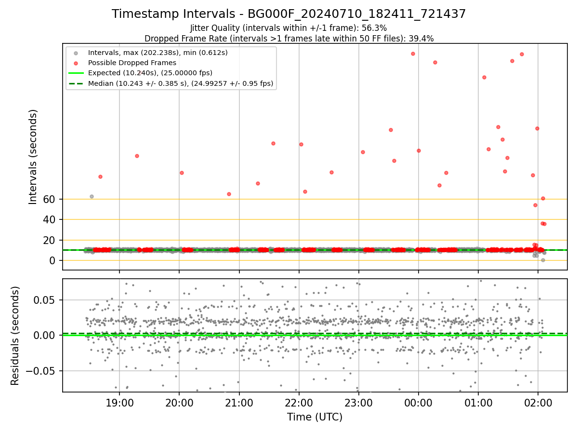Click the 23:00 x-axis tick label
The height and width of the screenshot is (434, 578).
359,403
